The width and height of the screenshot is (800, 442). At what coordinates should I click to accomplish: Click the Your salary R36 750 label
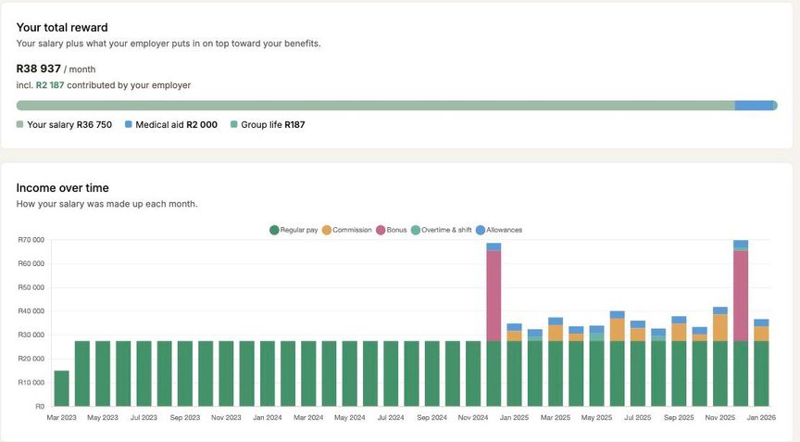(x=69, y=124)
